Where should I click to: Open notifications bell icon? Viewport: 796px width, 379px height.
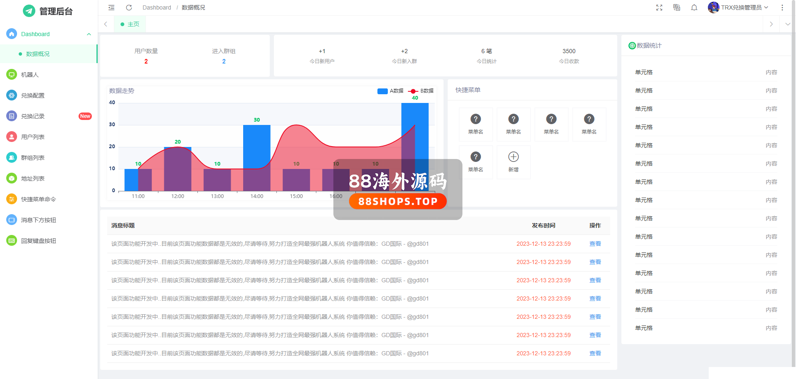pyautogui.click(x=694, y=7)
